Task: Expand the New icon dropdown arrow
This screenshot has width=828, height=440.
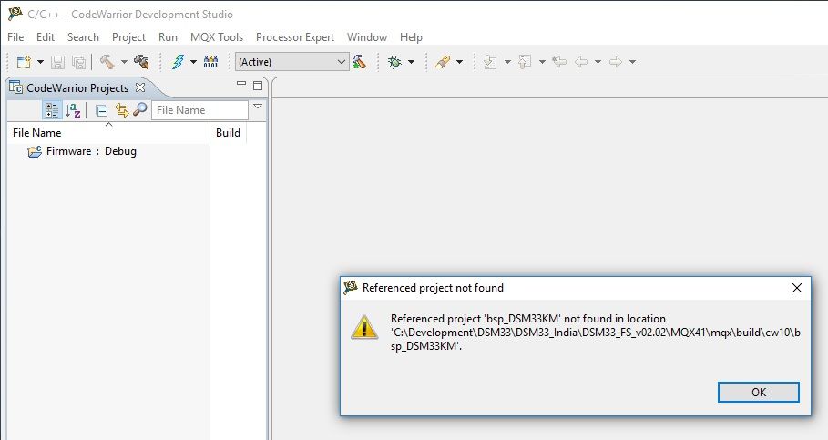Action: [x=40, y=62]
